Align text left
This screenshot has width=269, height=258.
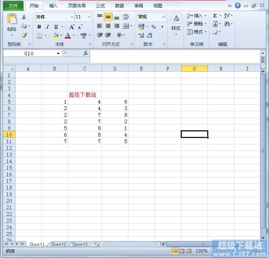click(x=99, y=26)
